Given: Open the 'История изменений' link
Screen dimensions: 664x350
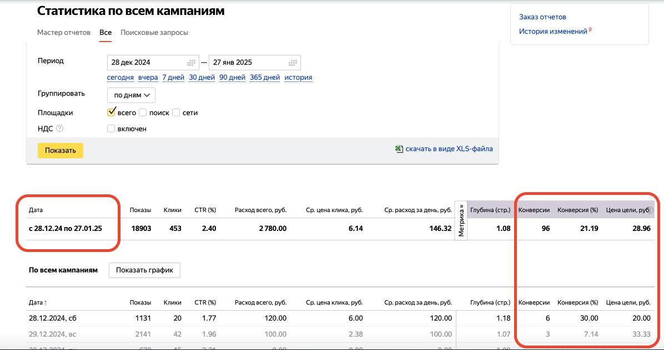Looking at the screenshot, I should [x=553, y=32].
